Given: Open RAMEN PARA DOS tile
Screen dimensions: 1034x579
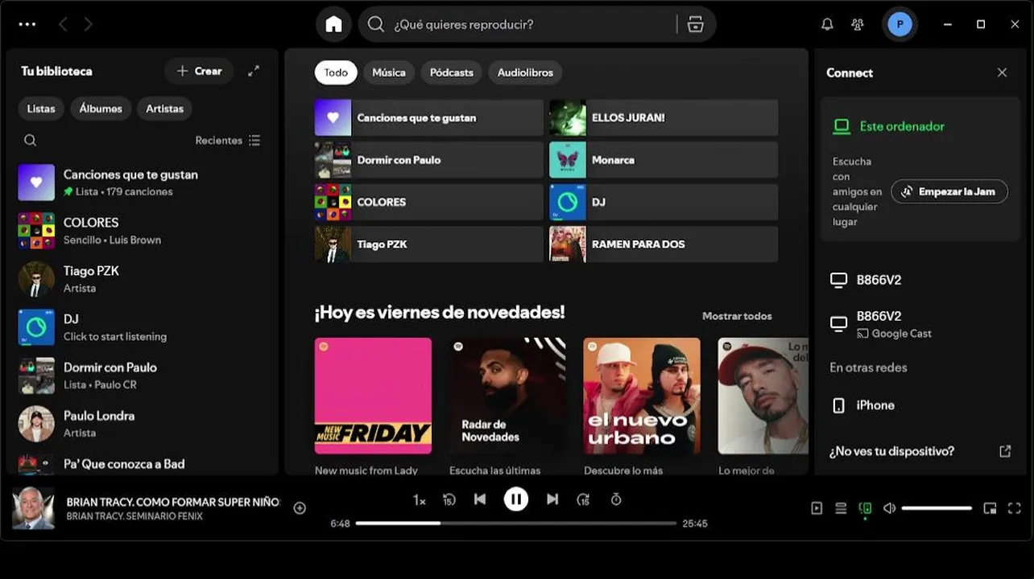Looking at the screenshot, I should [664, 244].
